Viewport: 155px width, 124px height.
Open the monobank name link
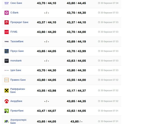click(16, 61)
